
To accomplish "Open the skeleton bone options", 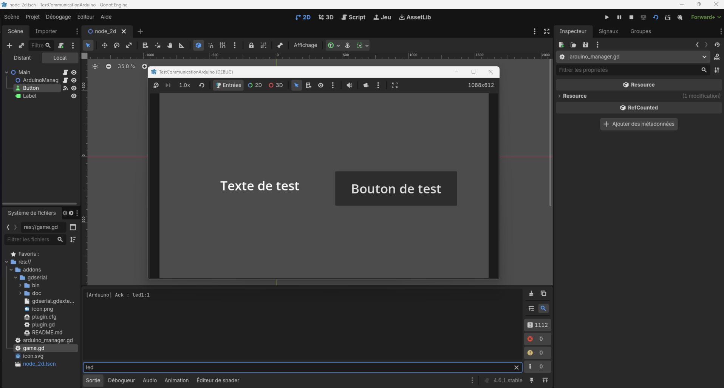I will coord(280,45).
